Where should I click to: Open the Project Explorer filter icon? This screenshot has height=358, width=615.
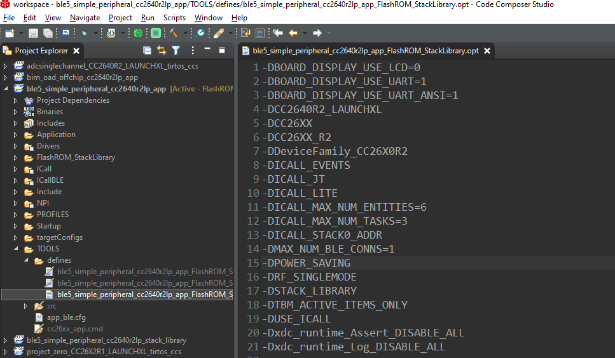(176, 50)
